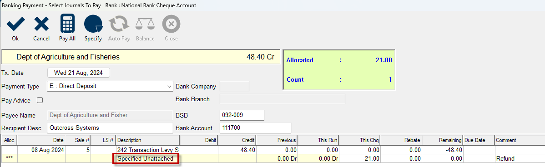This screenshot has width=545, height=167.
Task: Click the -21.00 This Chq cell
Action: coord(360,159)
